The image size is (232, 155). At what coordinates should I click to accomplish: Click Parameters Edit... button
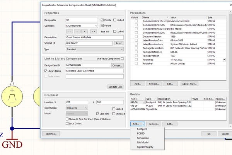tap(170, 84)
